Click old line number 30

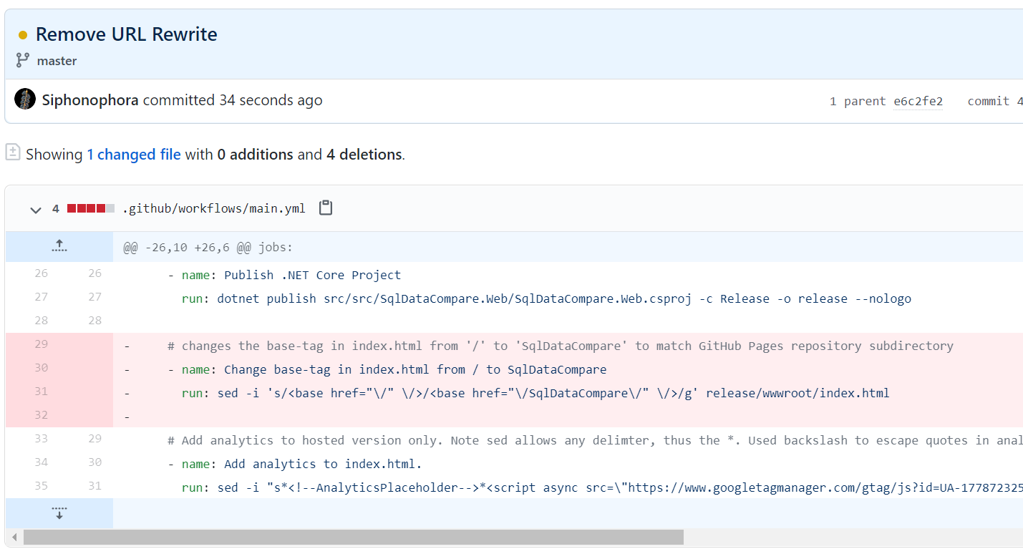pos(42,368)
